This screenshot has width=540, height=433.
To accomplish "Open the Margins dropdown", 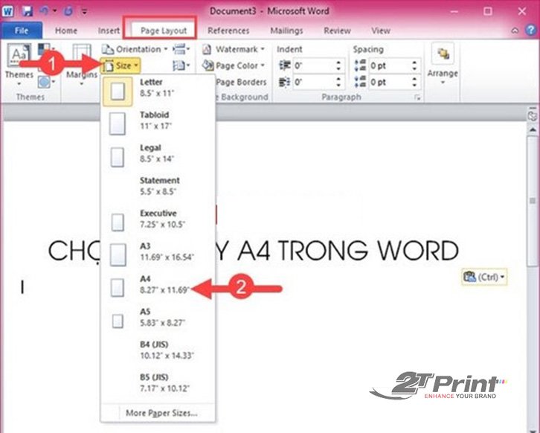I will tap(82, 64).
